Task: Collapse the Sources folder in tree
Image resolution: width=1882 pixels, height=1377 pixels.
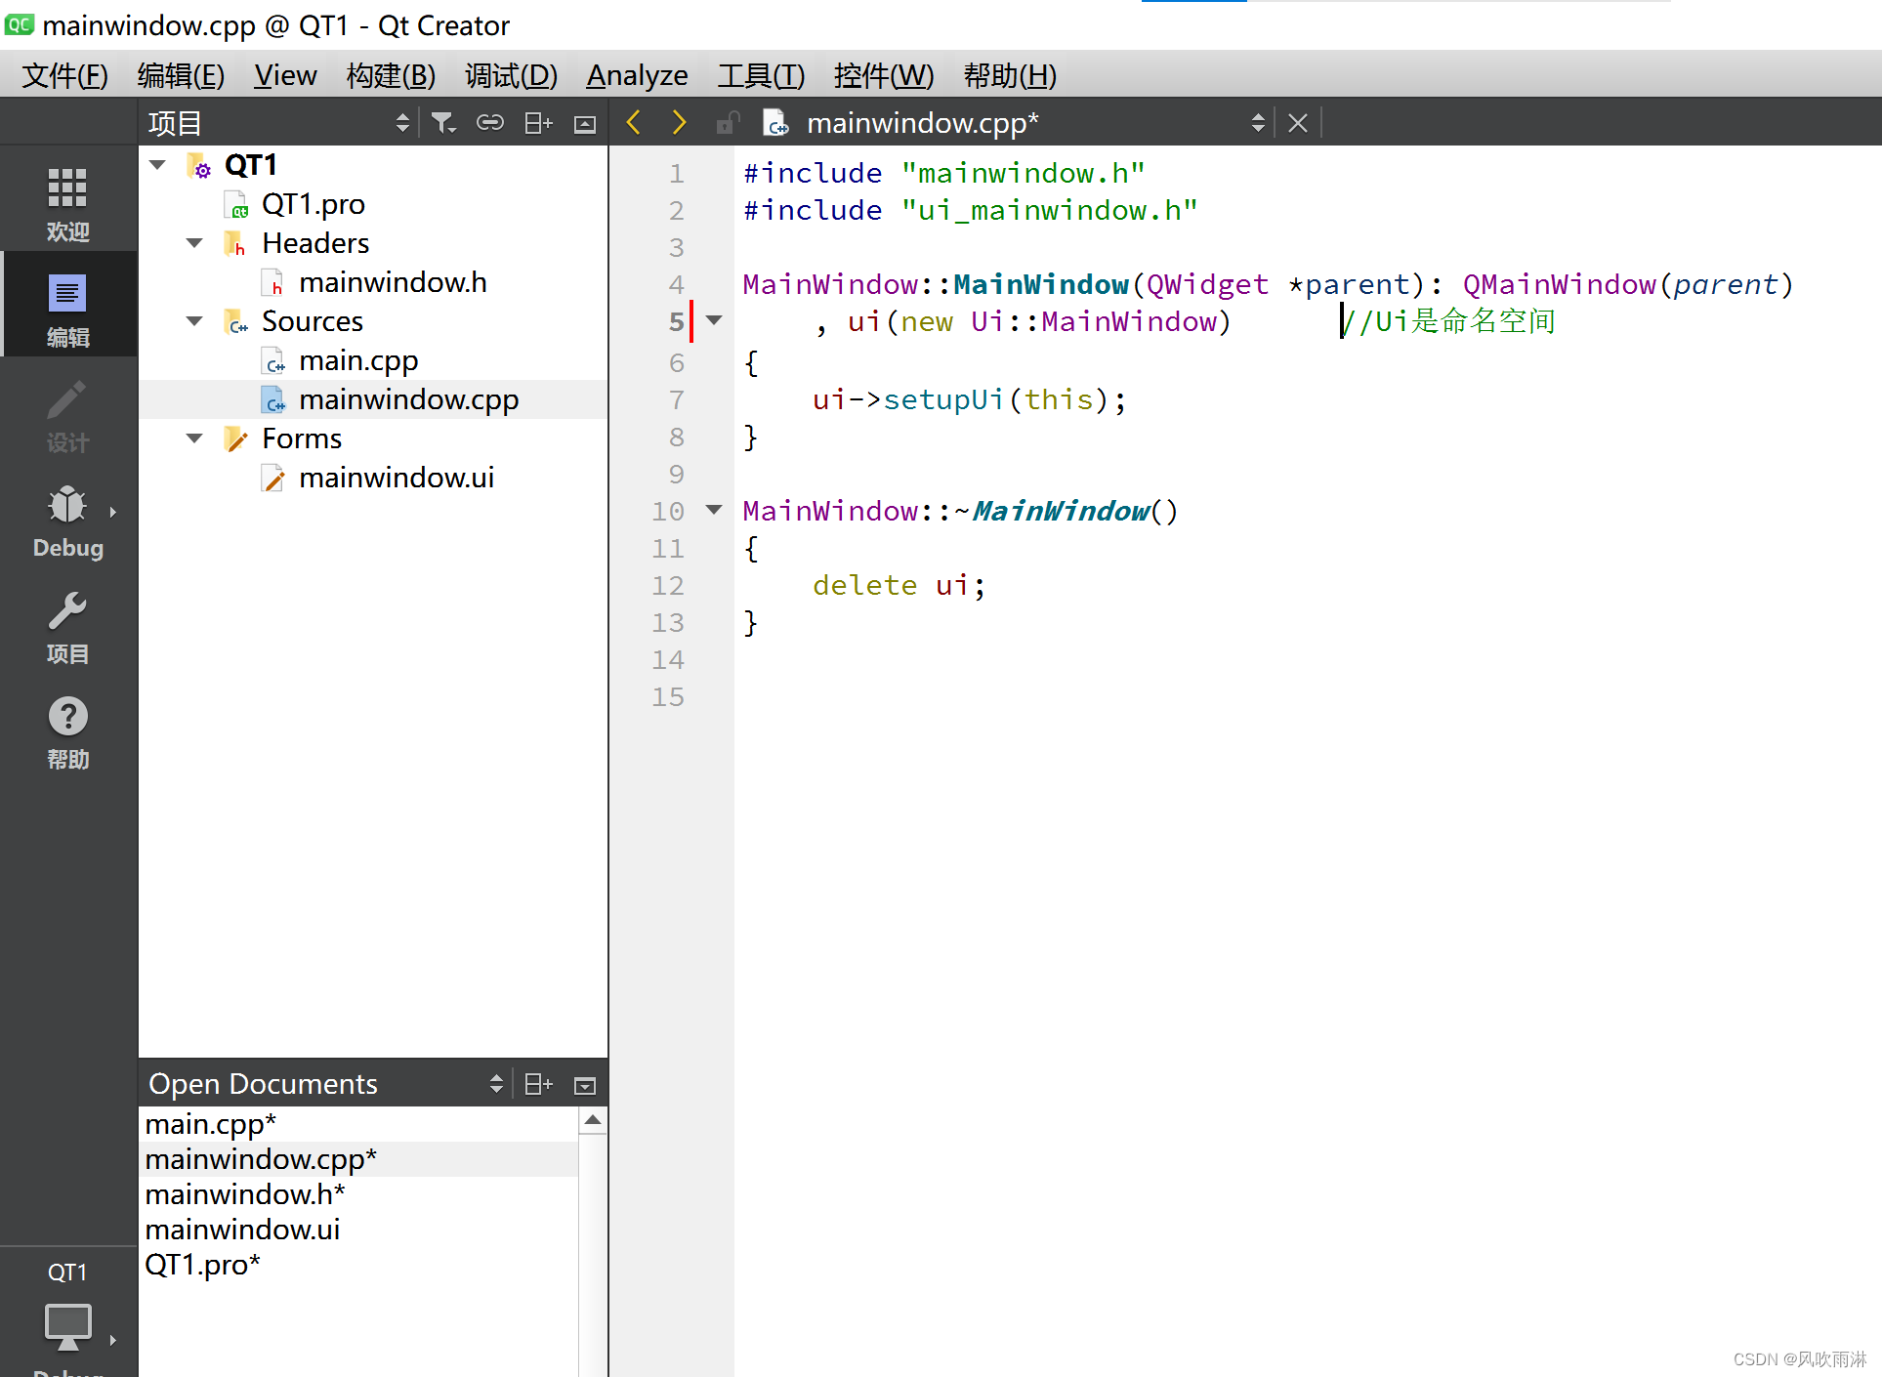Action: coord(194,321)
